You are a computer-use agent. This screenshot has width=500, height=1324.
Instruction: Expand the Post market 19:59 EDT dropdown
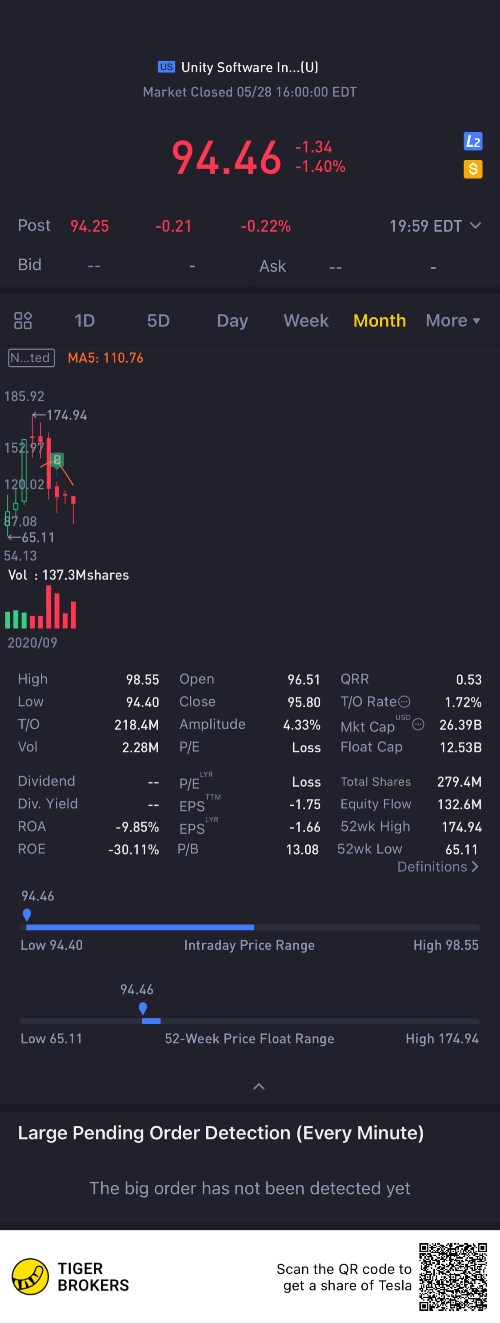pyautogui.click(x=476, y=225)
